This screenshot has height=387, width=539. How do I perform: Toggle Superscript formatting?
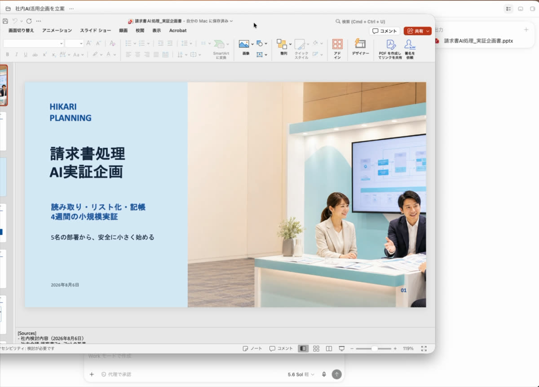(44, 54)
